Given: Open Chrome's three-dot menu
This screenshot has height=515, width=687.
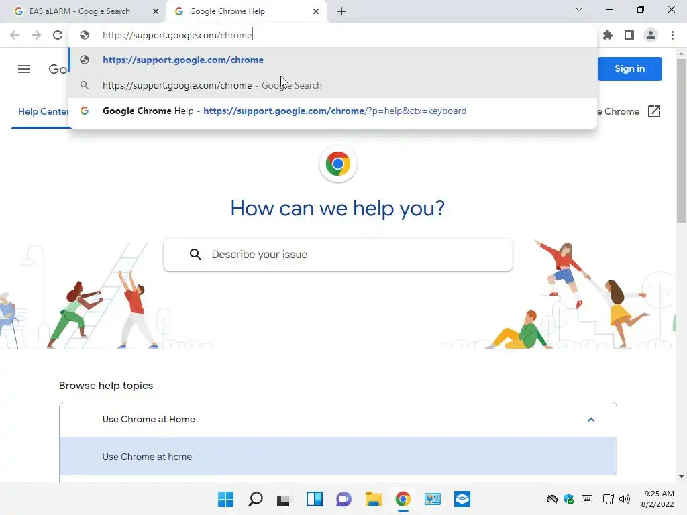Looking at the screenshot, I should click(x=672, y=35).
